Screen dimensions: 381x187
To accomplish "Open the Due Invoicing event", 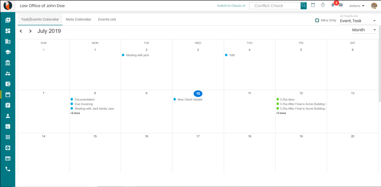I will click(x=82, y=104).
